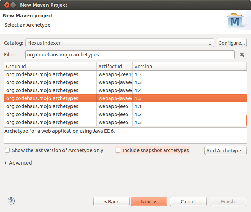Close the New Maven Project window

tap(7, 5)
